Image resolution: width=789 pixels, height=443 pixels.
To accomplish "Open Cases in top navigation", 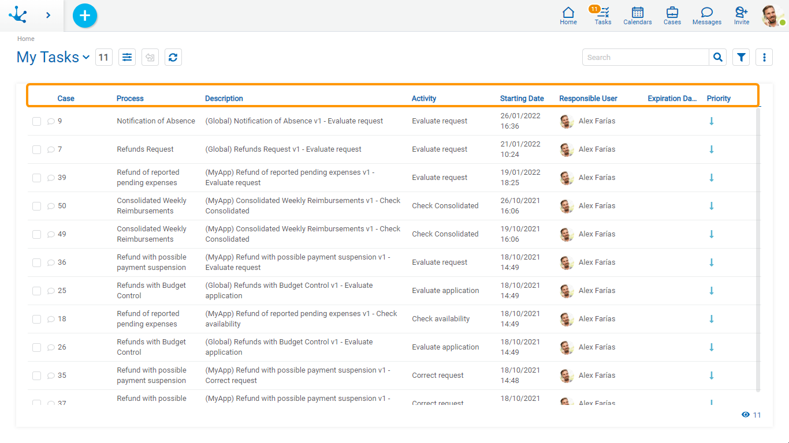I will click(672, 16).
